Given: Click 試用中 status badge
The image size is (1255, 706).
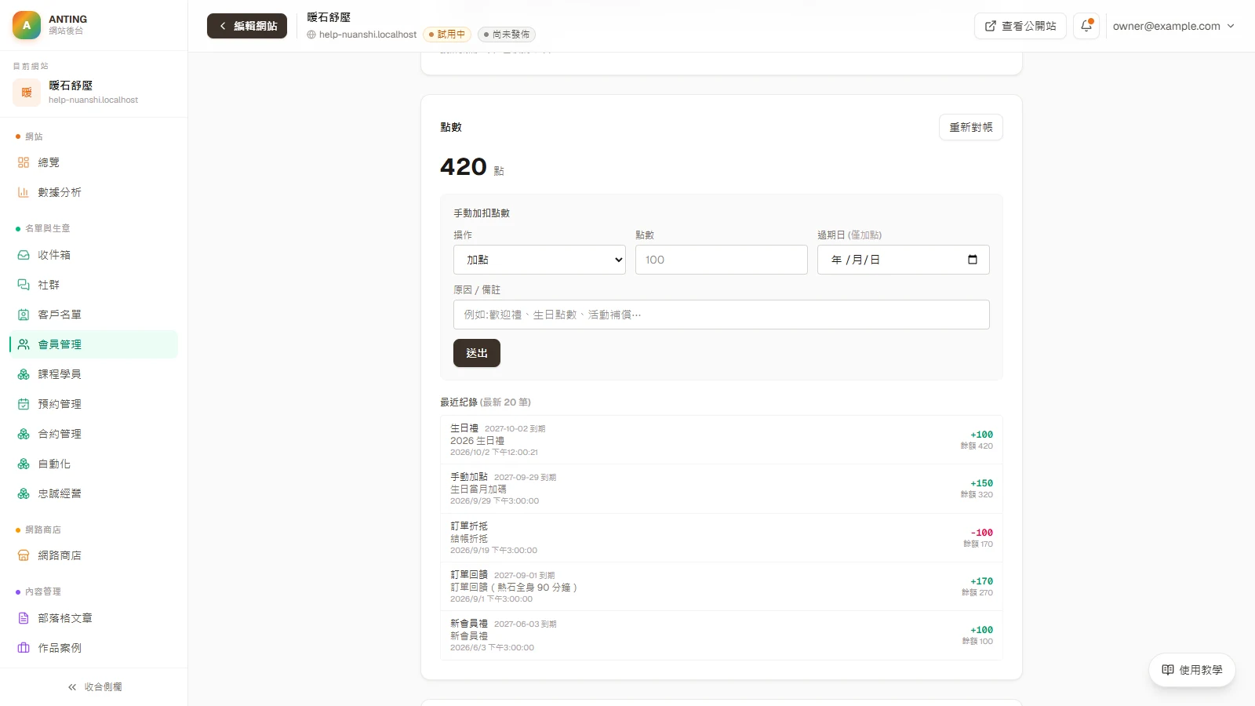Looking at the screenshot, I should [446, 35].
